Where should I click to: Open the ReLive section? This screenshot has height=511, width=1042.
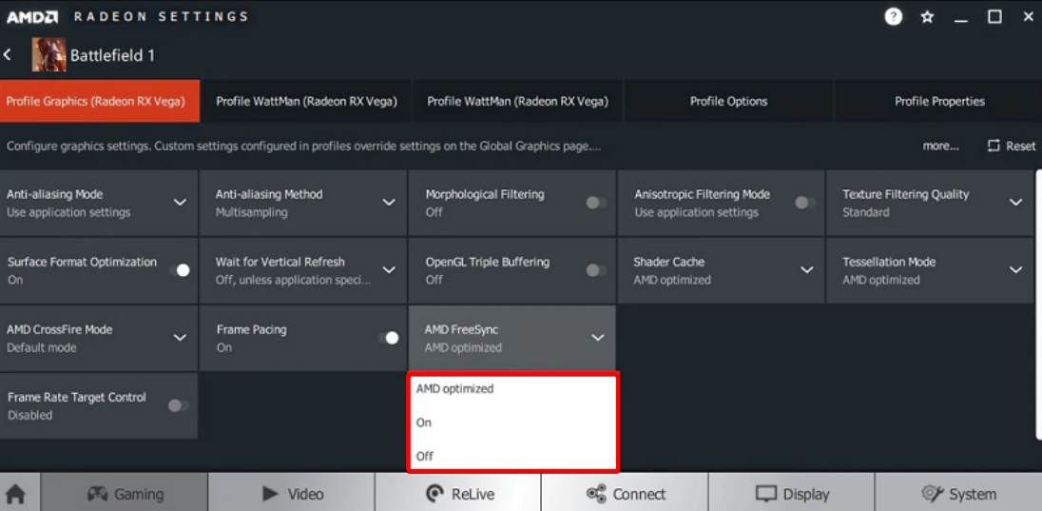(458, 494)
